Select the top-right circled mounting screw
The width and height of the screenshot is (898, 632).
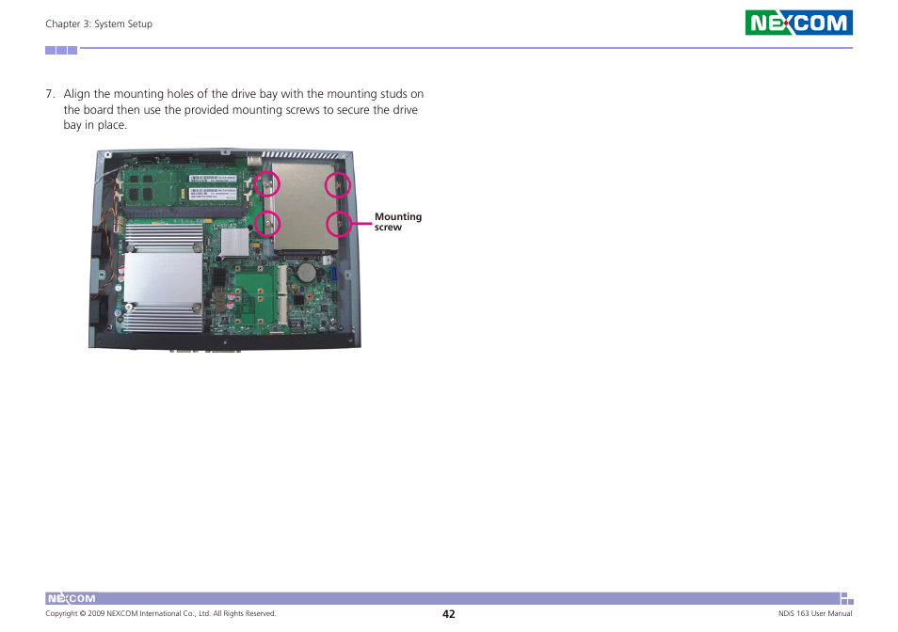click(338, 184)
